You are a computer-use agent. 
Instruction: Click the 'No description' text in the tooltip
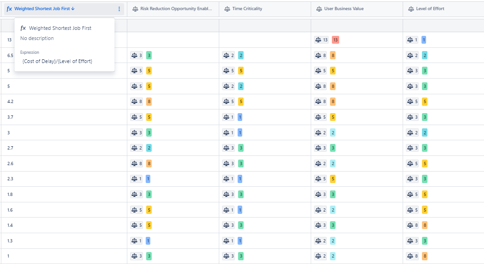[x=37, y=38]
